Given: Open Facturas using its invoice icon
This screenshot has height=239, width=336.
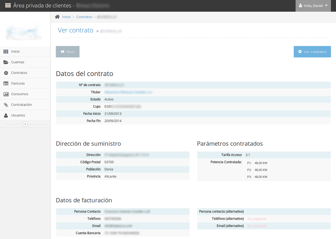Looking at the screenshot, I should coord(6,83).
